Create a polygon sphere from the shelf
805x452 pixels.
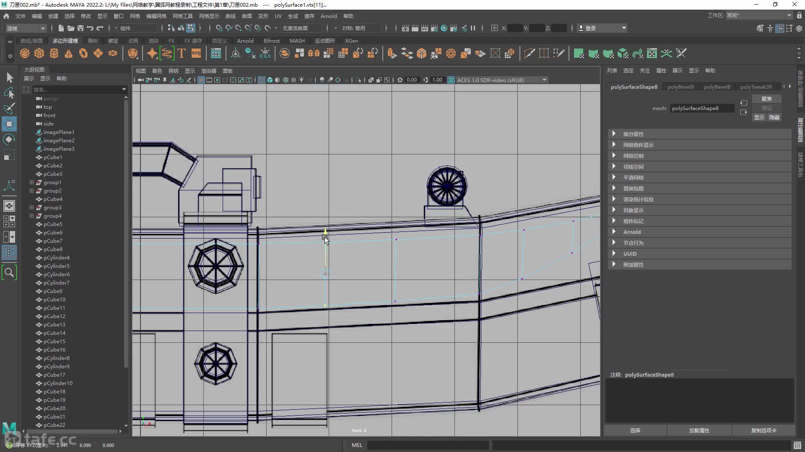tap(25, 54)
